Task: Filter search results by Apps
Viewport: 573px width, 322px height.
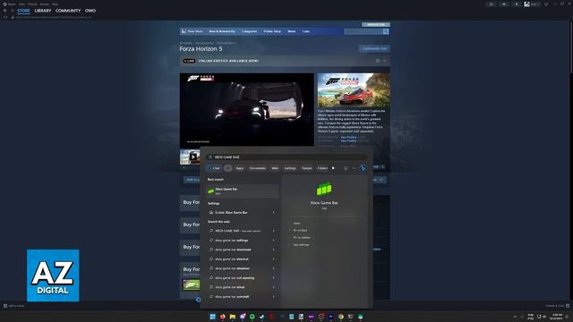Action: coord(240,168)
